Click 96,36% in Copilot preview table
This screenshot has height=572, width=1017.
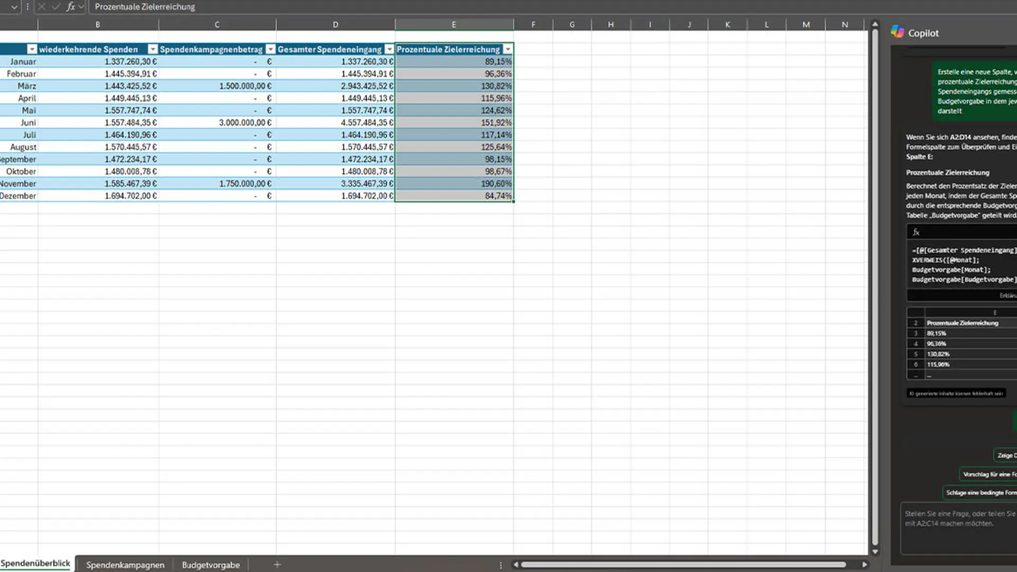[x=936, y=344]
